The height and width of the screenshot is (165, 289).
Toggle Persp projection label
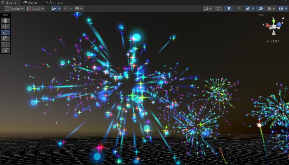(273, 41)
